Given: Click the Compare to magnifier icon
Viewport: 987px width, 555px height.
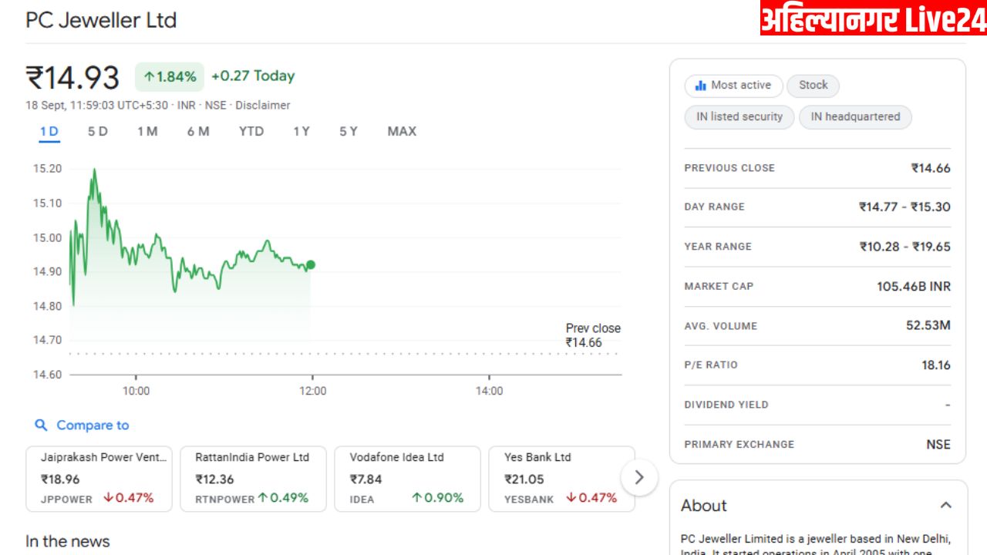Looking at the screenshot, I should pos(41,425).
